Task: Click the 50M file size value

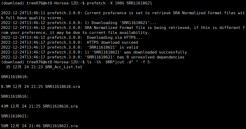Action: 5,126
